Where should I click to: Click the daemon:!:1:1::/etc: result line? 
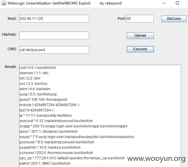tap(34, 73)
